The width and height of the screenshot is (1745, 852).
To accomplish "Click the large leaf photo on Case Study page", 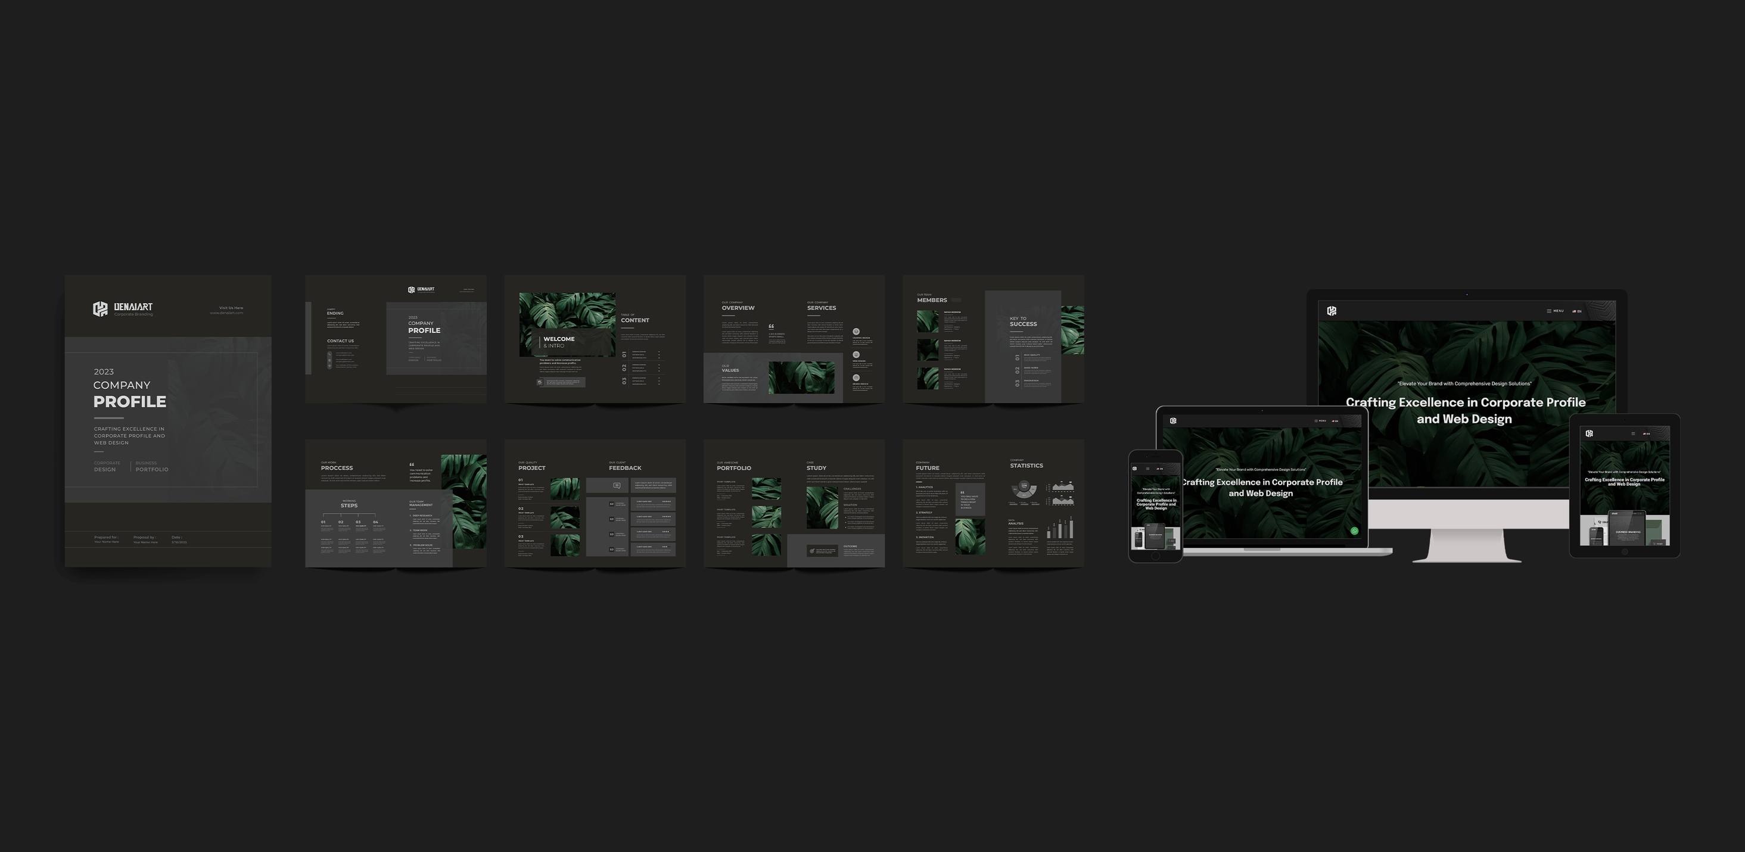I will (x=822, y=507).
